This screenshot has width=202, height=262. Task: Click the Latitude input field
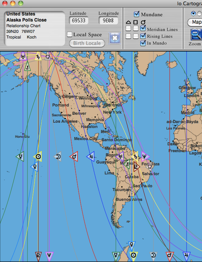click(79, 20)
